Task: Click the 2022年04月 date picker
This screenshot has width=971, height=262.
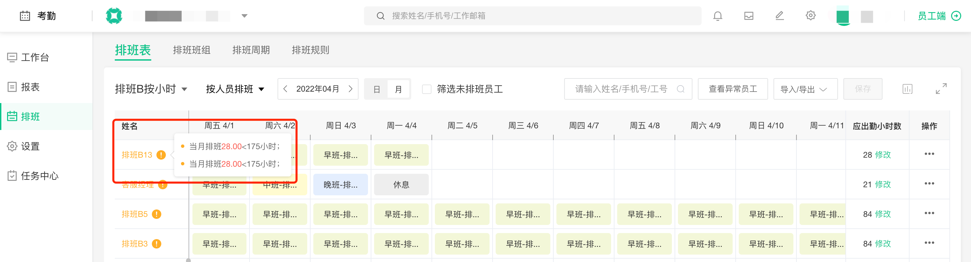Action: (x=318, y=89)
